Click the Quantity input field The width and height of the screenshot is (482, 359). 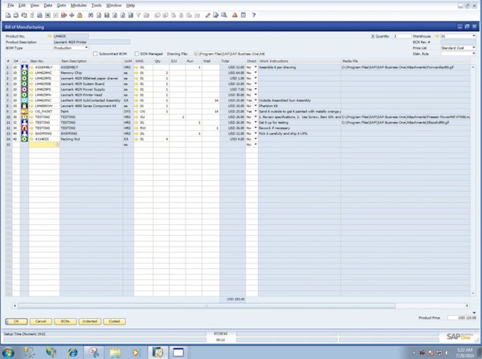(401, 36)
